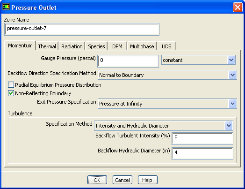Viewport: 245px width, 189px height.
Task: Switch to the Radiation tab
Action: point(72,46)
